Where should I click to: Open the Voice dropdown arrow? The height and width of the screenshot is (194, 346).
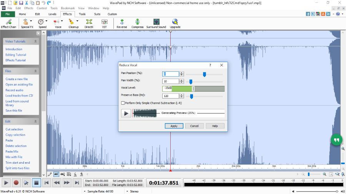(x=62, y=21)
